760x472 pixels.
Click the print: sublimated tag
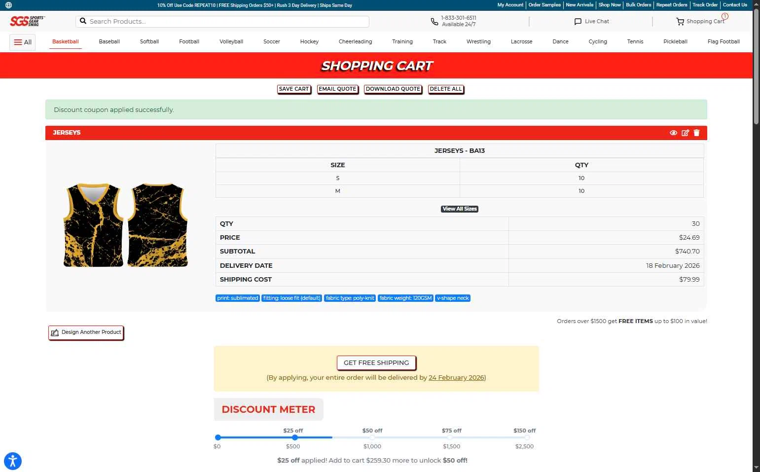click(x=238, y=298)
